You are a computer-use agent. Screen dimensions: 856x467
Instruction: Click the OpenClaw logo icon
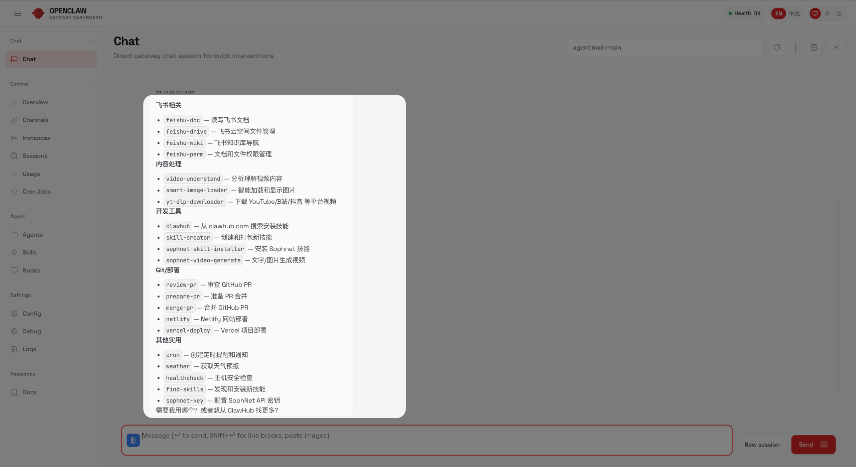38,13
